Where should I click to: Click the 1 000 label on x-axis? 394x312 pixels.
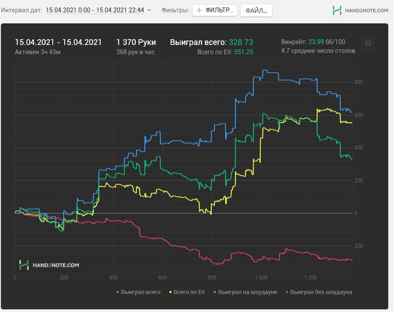point(261,278)
